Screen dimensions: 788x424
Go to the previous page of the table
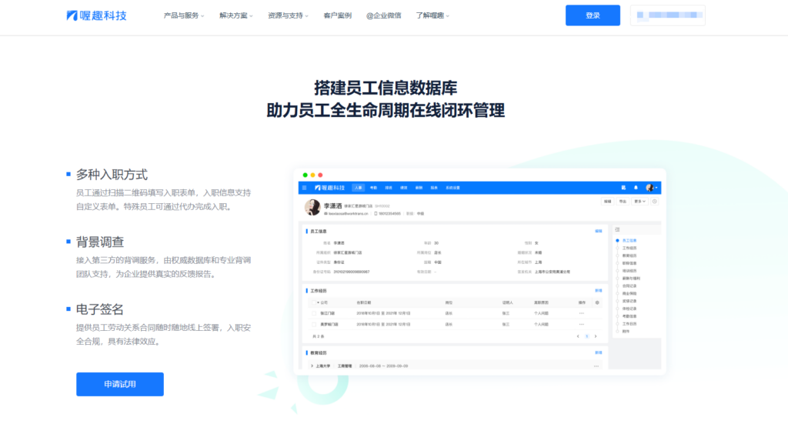pyautogui.click(x=578, y=336)
